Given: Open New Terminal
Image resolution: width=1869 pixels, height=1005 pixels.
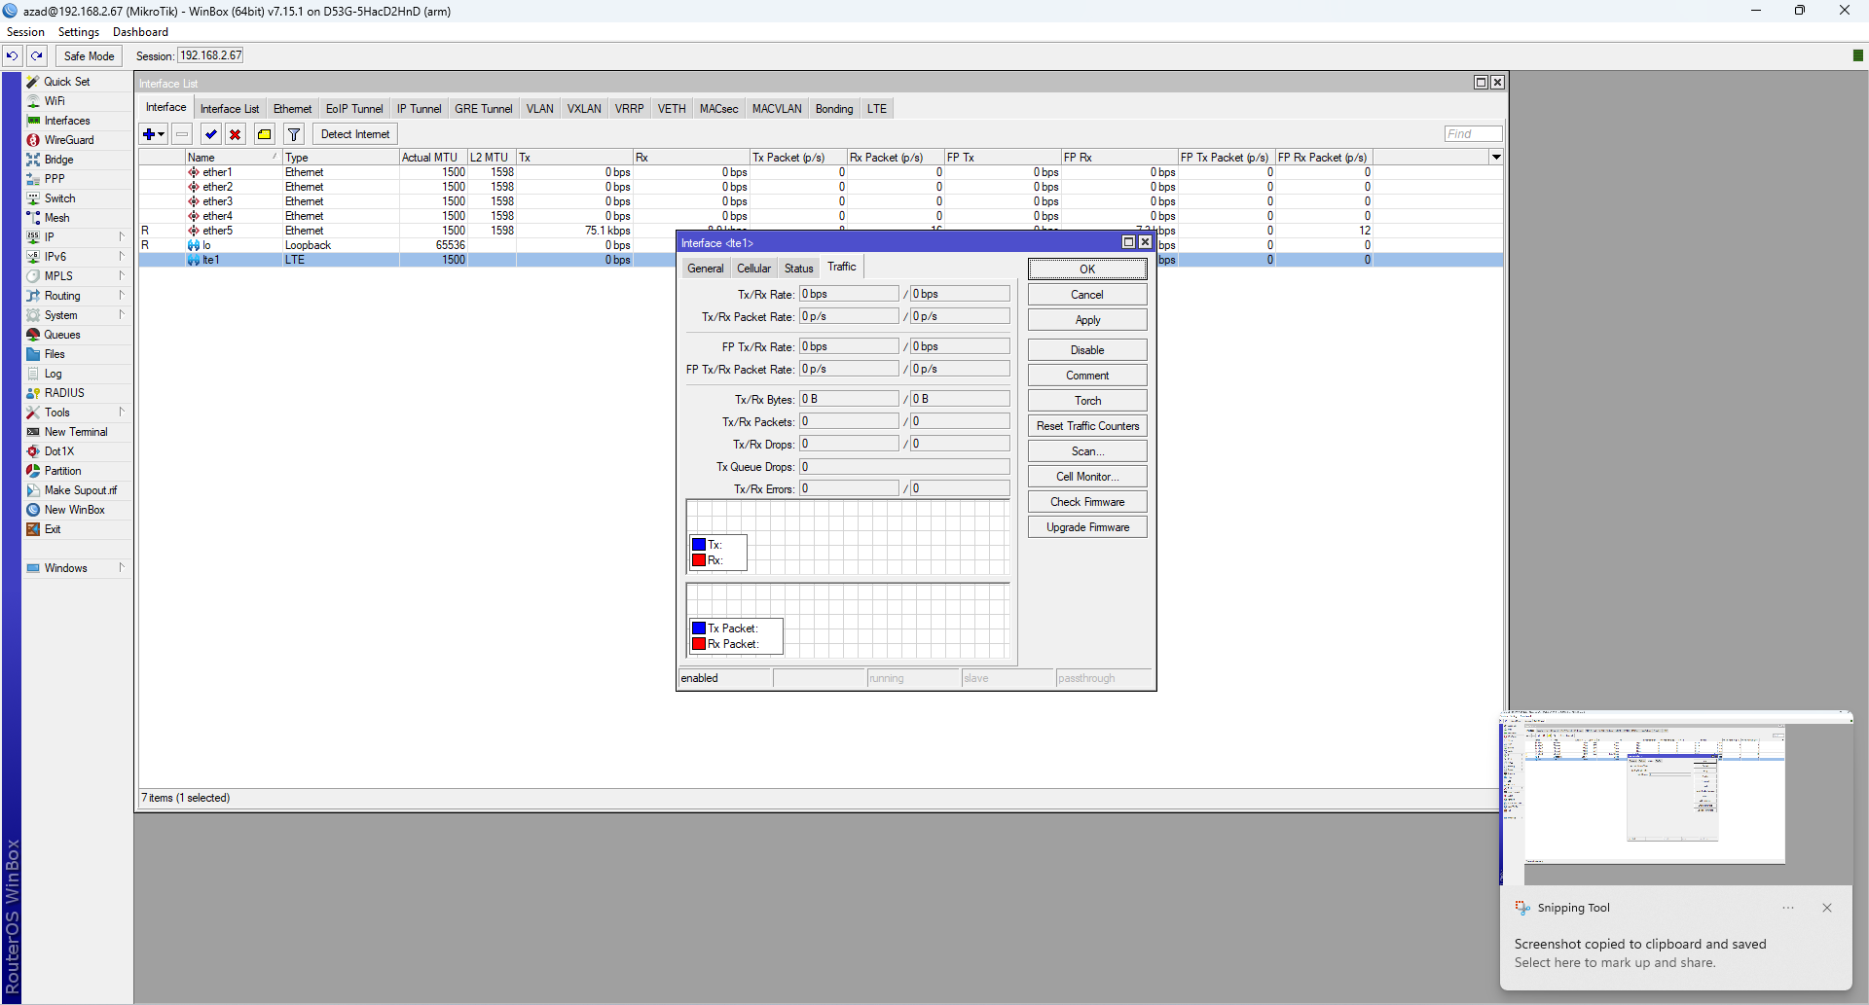Looking at the screenshot, I should coord(76,432).
